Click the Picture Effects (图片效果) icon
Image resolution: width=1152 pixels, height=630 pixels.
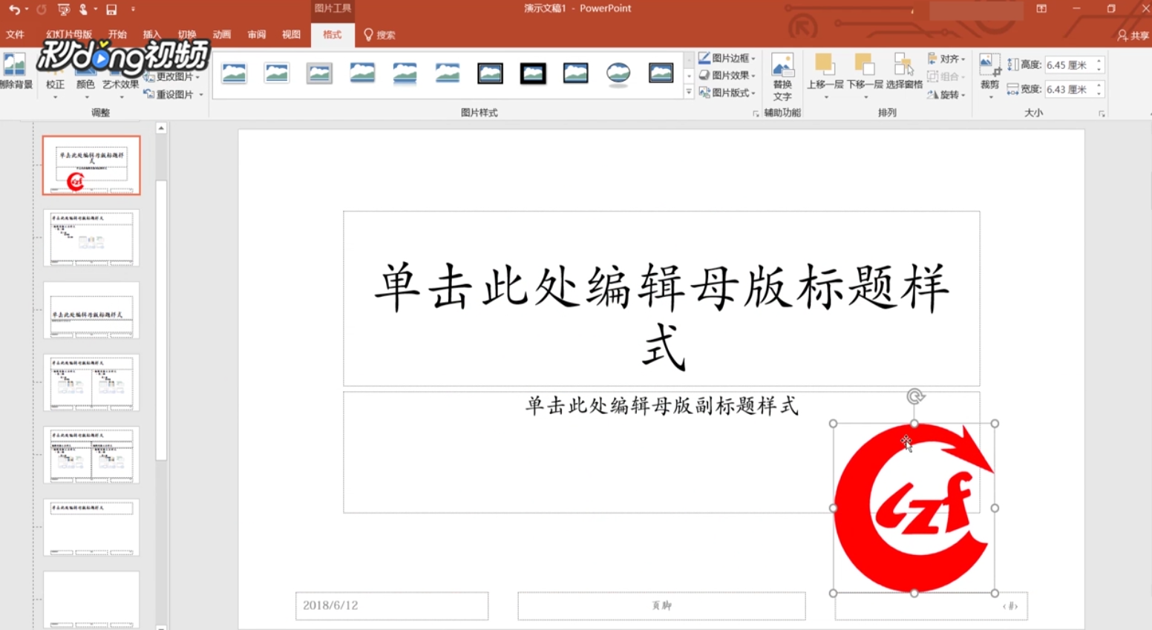(x=730, y=75)
